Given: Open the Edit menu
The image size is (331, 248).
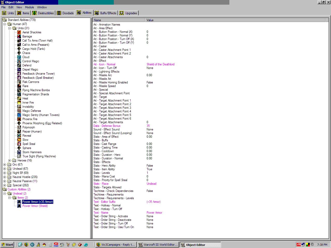Looking at the screenshot, I should 11,7.
